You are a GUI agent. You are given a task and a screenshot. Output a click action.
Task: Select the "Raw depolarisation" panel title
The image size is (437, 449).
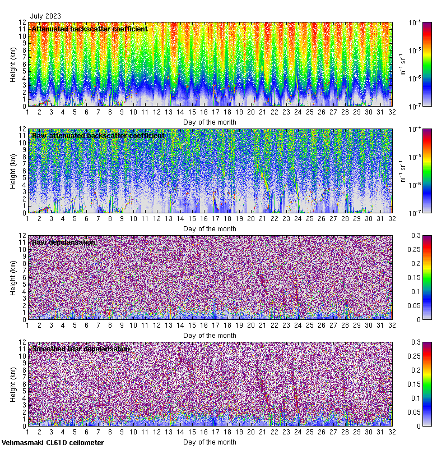[63, 242]
